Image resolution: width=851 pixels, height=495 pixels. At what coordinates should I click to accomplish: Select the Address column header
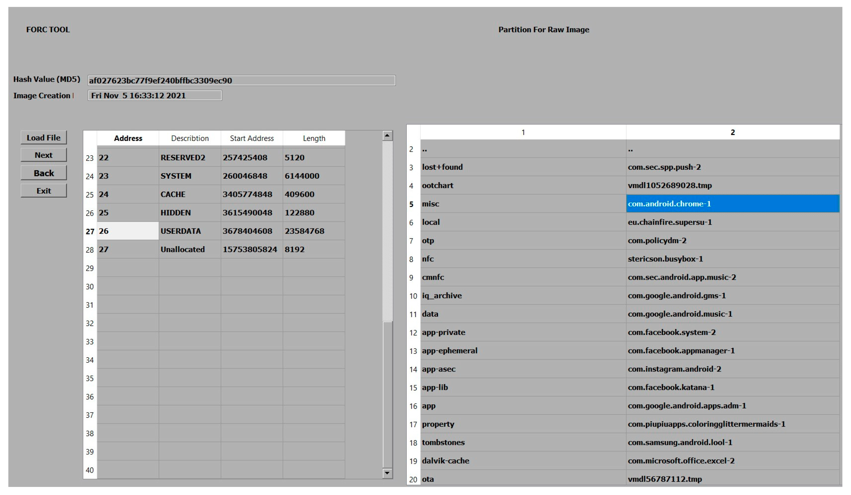(x=128, y=138)
